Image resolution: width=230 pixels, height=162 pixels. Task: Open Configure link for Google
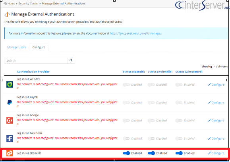[x=216, y=120]
